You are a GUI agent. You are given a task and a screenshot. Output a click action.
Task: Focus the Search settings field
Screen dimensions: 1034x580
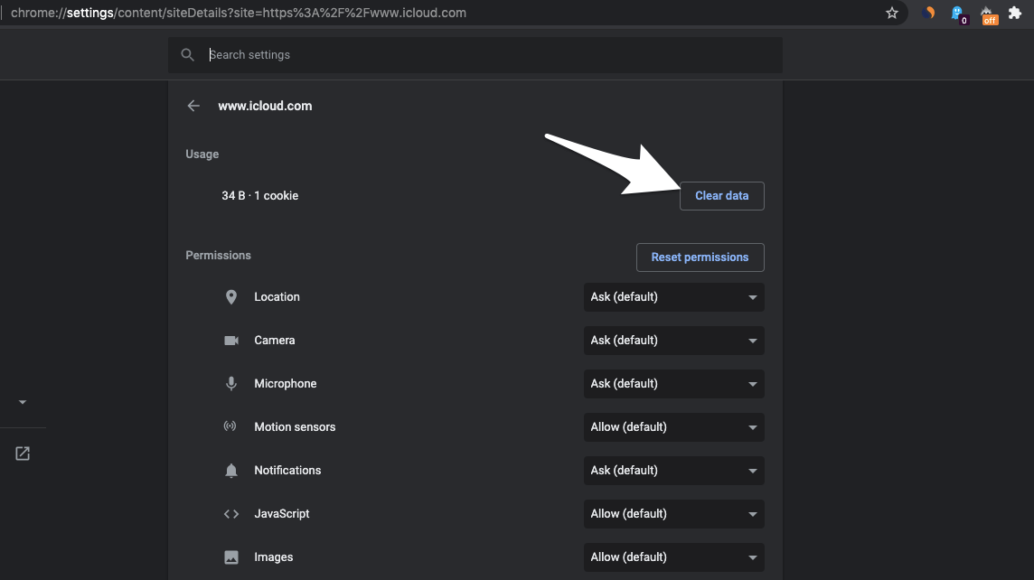tap(475, 55)
